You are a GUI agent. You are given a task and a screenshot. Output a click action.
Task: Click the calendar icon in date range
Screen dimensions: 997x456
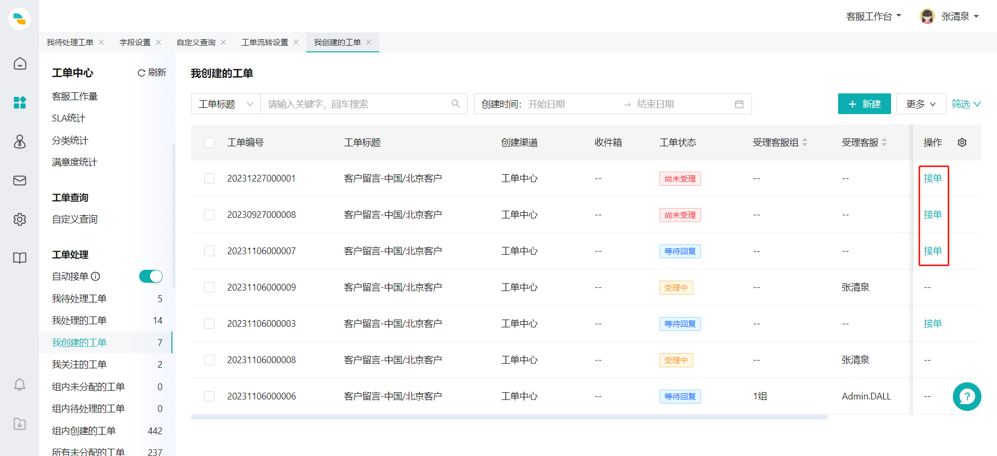tap(739, 104)
